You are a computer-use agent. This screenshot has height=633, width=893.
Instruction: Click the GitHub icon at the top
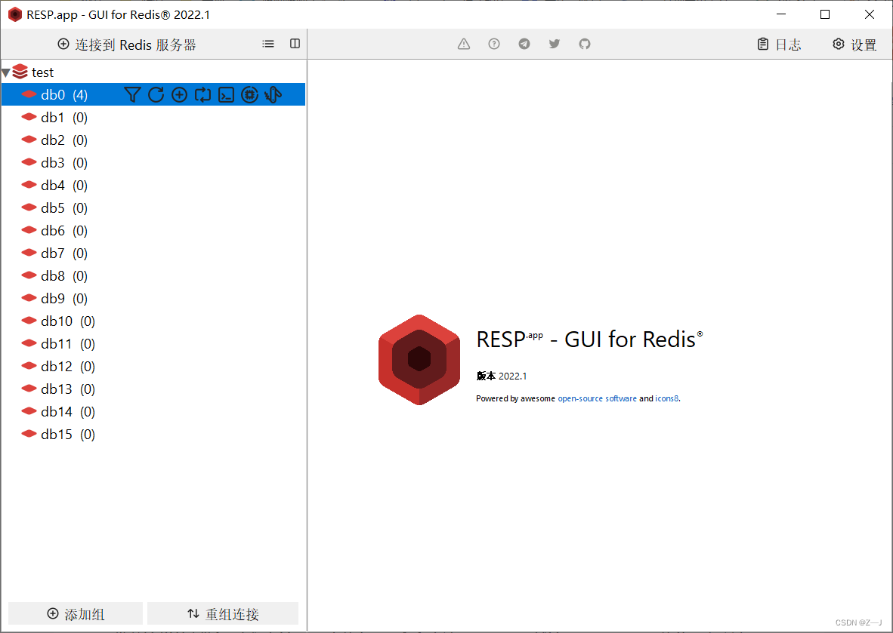[x=584, y=44]
